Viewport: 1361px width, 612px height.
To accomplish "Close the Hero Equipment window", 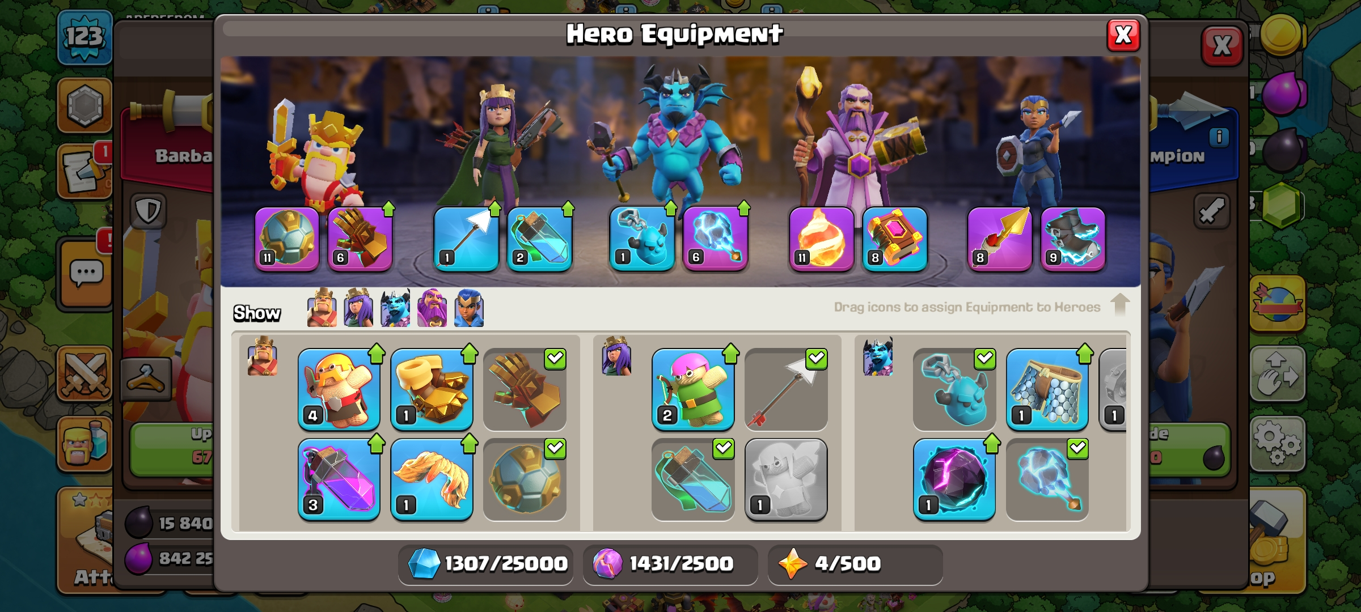I will [x=1123, y=35].
